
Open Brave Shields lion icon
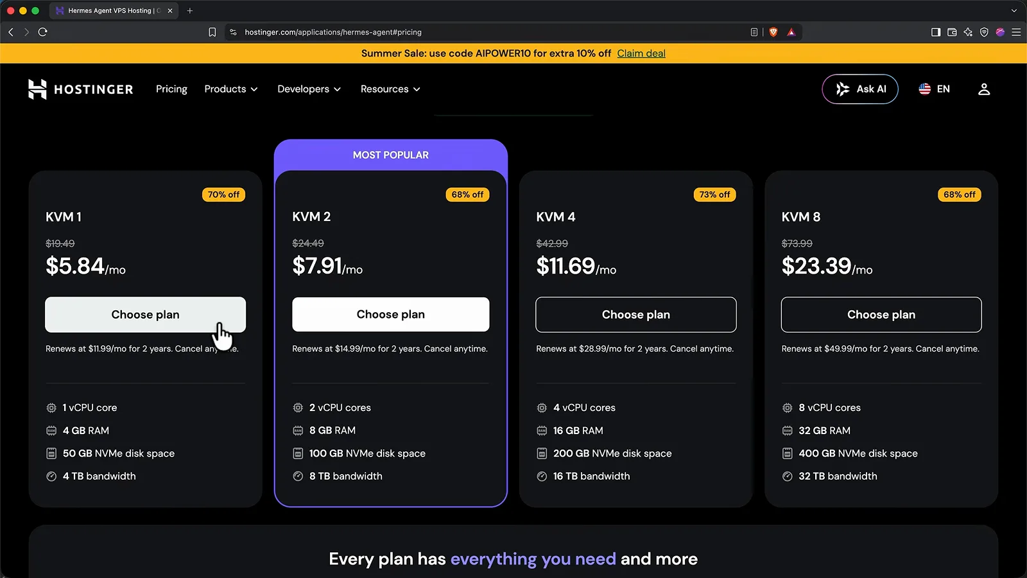coord(773,32)
